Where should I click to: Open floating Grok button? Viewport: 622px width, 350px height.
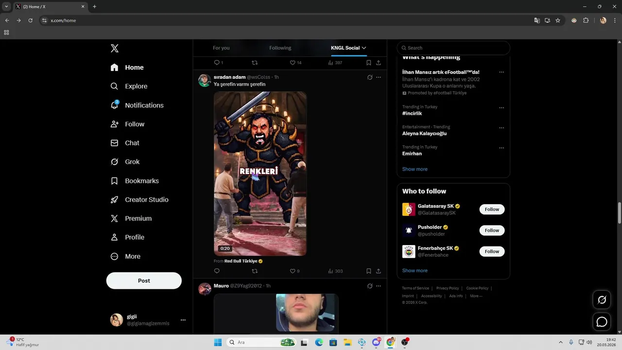(602, 300)
